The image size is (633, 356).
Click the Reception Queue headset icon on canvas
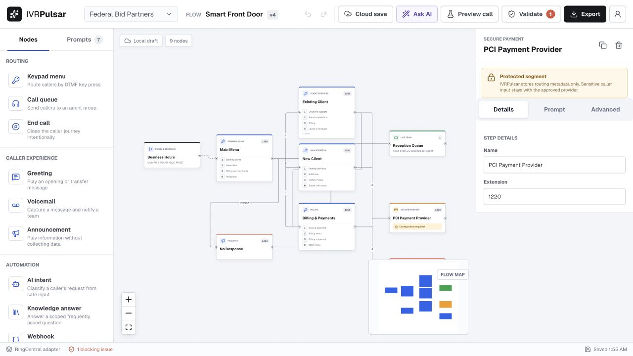point(396,137)
